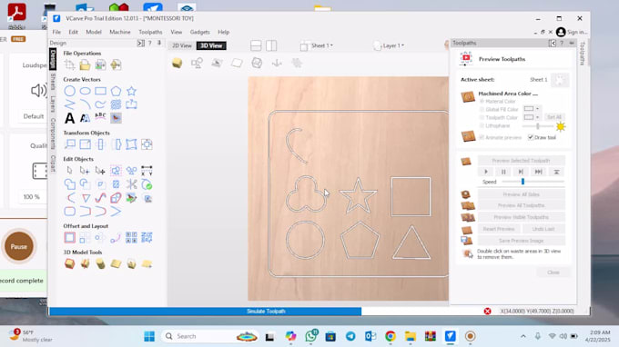Click the Weld Vectors icon
The image size is (619, 347).
[70, 183]
